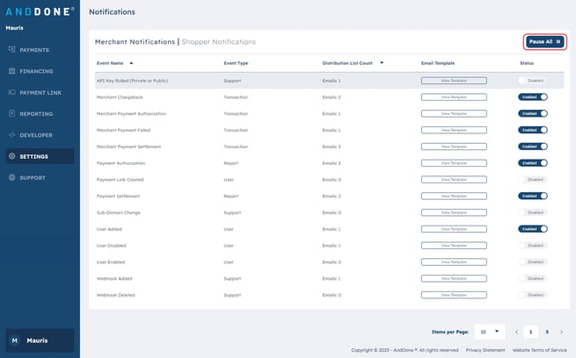
Task: Click the Financing sidebar icon
Action: tap(11, 71)
